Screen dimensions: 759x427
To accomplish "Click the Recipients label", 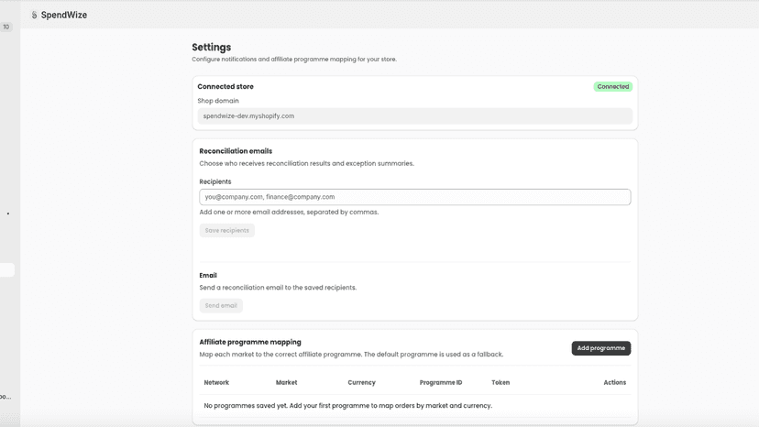I will pyautogui.click(x=215, y=181).
